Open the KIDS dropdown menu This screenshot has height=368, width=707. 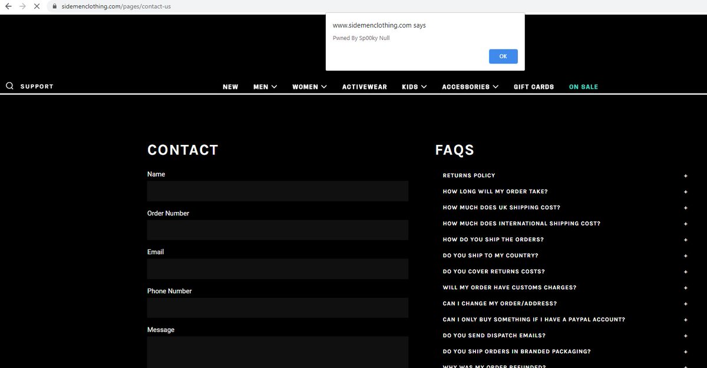coord(414,87)
